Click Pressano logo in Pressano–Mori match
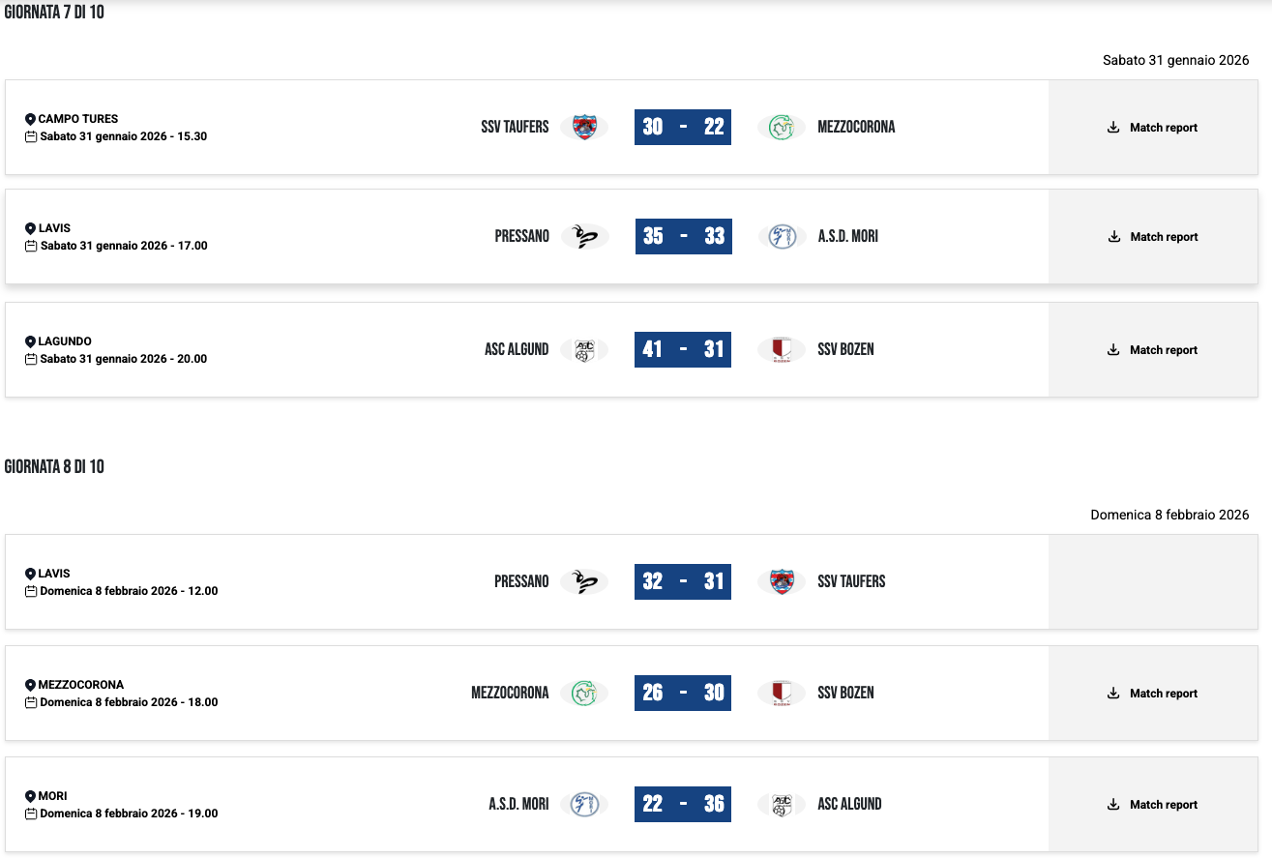Image resolution: width=1272 pixels, height=858 pixels. click(x=584, y=236)
